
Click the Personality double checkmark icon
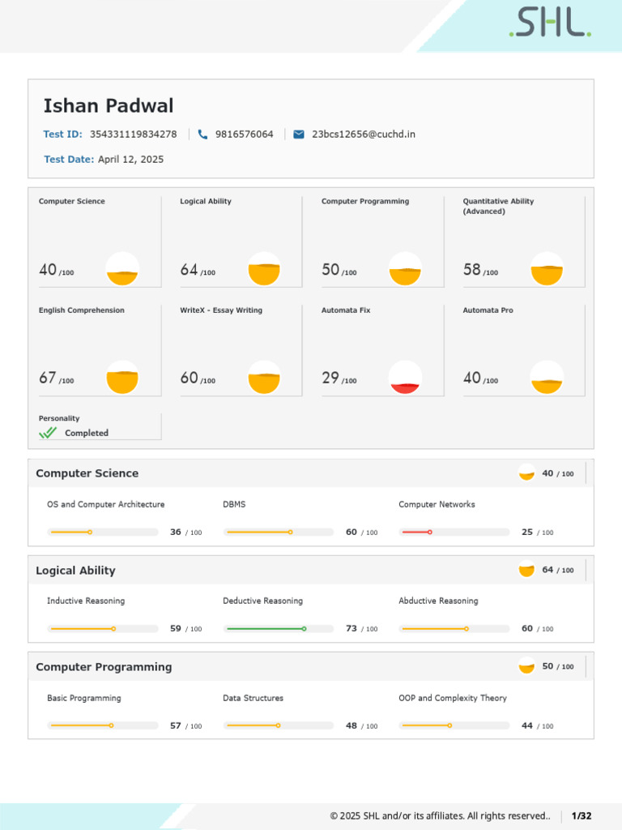coord(48,433)
